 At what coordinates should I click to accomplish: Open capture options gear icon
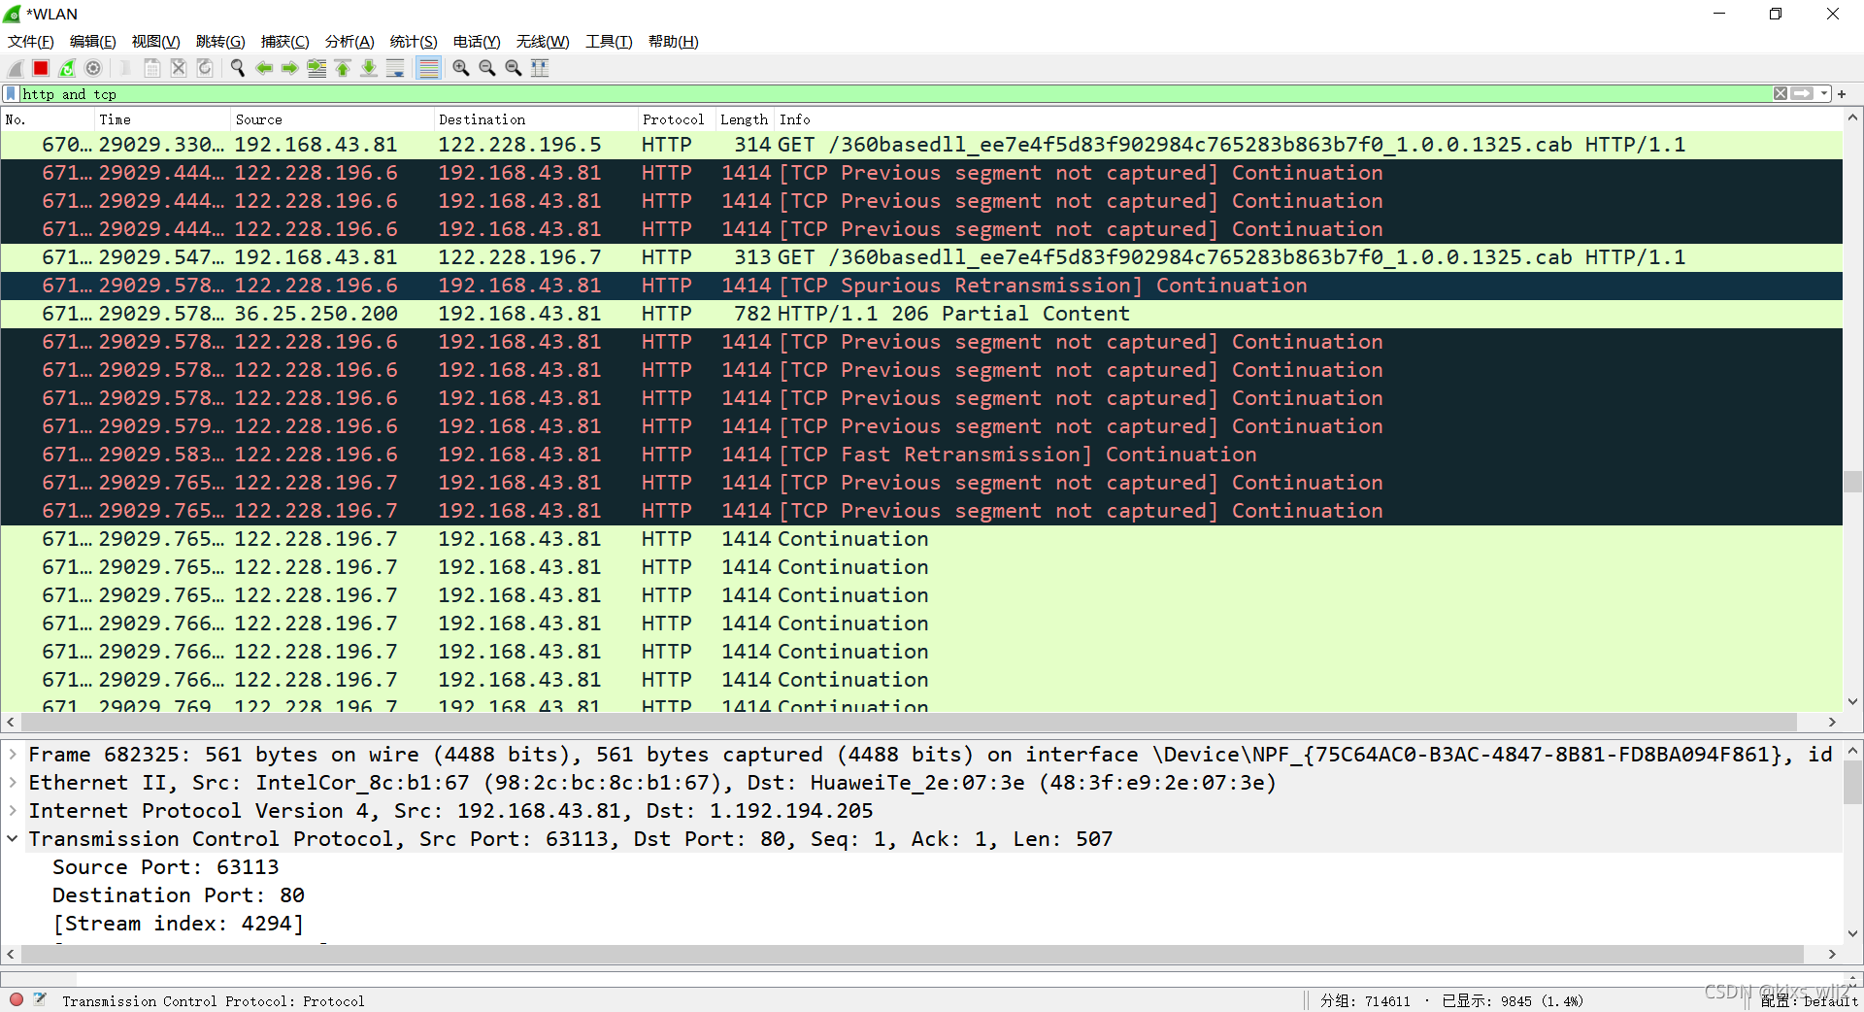coord(93,68)
